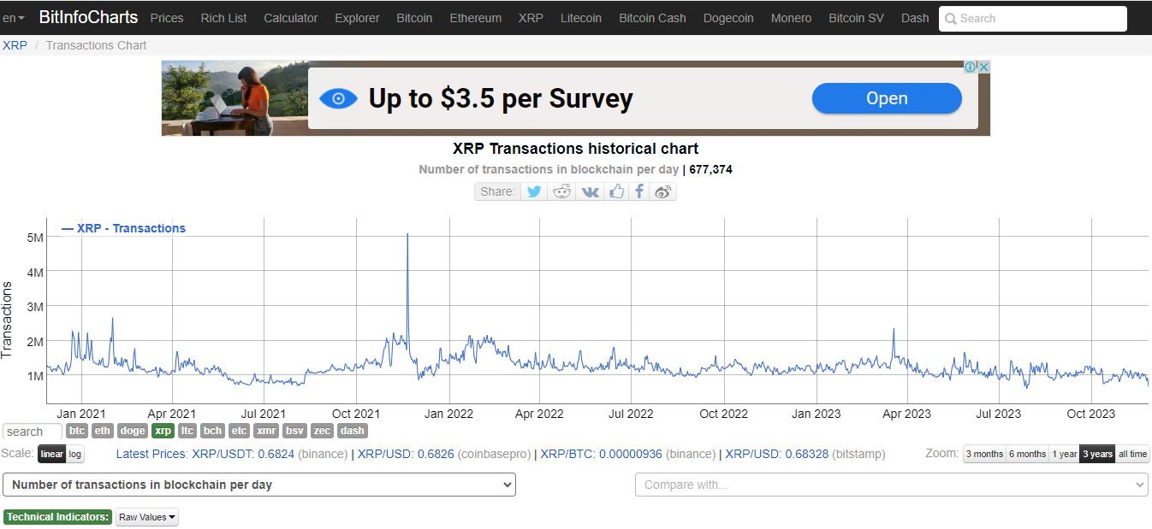Go to Bitcoin Cash page in navbar
Screen dimensions: 1152x529
(x=652, y=18)
